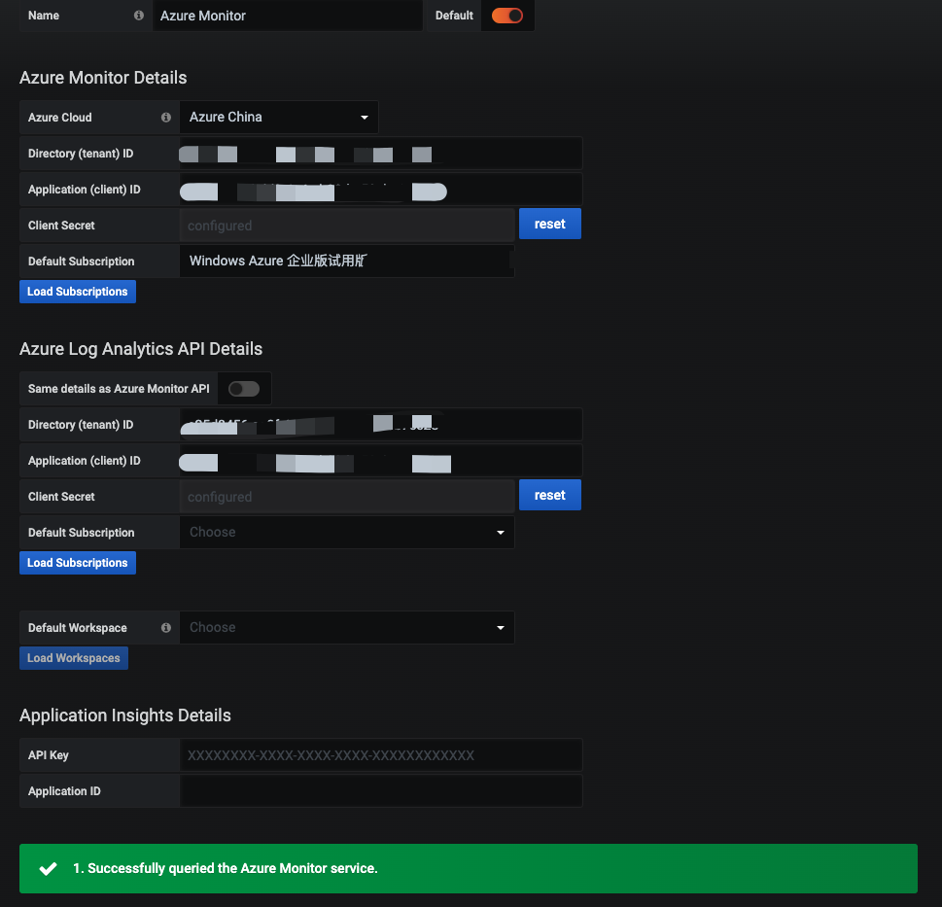
Task: Click the success checkmark icon in green banner
Action: [x=48, y=868]
